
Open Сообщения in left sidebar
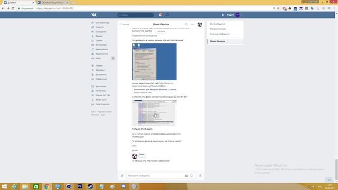[101, 32]
